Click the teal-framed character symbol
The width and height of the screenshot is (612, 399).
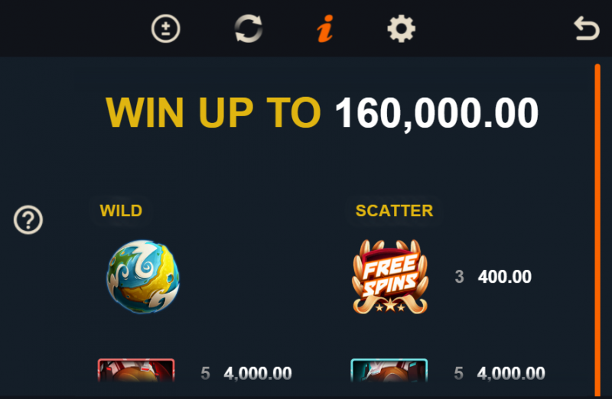[389, 370]
